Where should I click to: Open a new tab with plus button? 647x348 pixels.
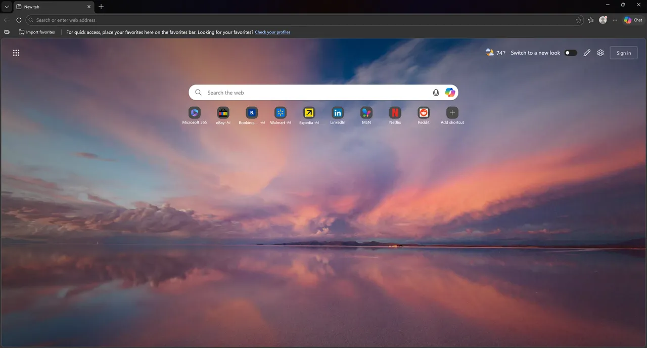tap(101, 7)
